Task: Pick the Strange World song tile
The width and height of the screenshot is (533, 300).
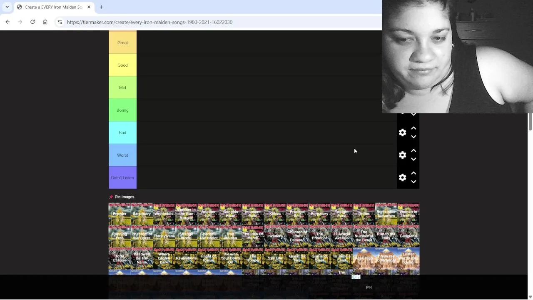Action: [x=186, y=236]
